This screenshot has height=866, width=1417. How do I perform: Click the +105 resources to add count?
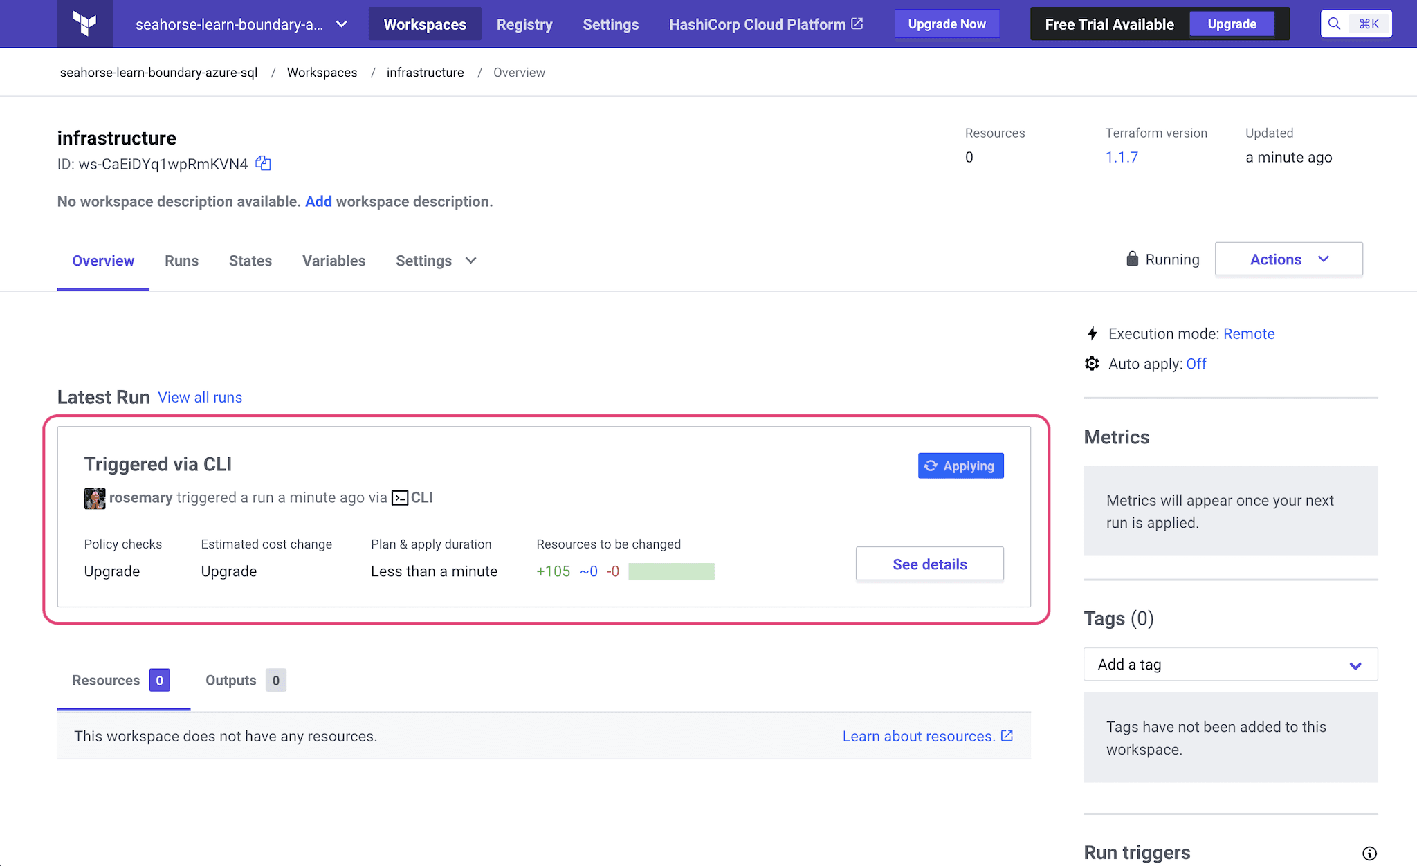coord(553,571)
